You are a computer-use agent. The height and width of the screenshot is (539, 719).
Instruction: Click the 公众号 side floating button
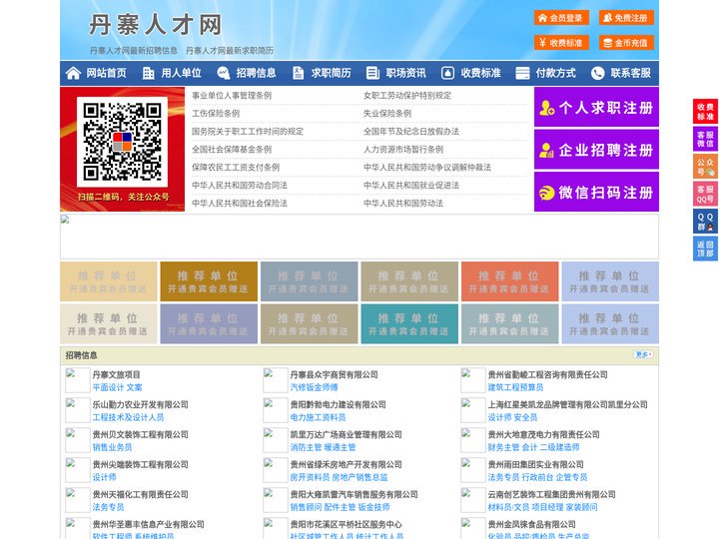click(705, 167)
